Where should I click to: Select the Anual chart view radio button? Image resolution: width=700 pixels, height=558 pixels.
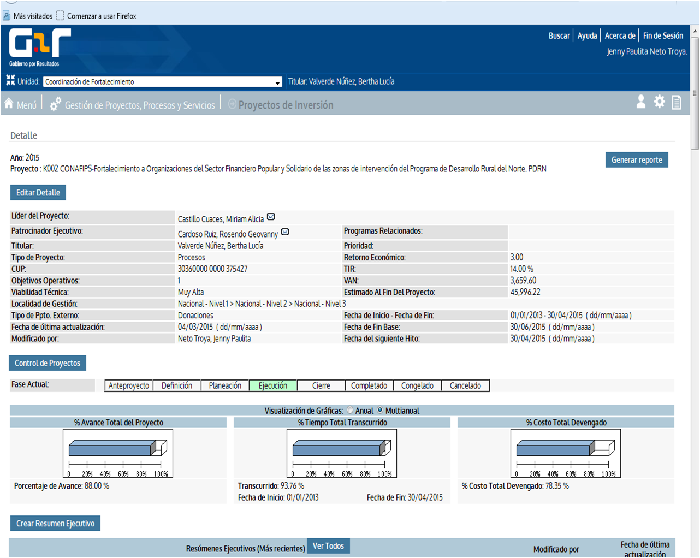coord(350,410)
